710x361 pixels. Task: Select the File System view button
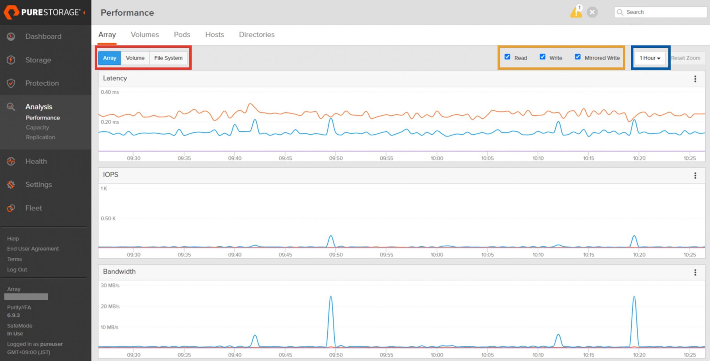168,58
